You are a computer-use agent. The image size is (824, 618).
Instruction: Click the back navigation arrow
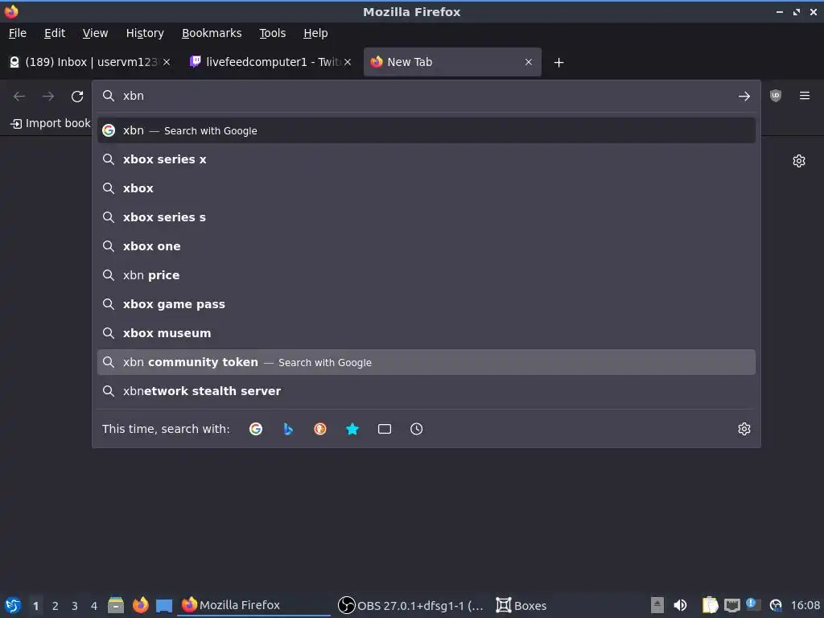point(19,97)
